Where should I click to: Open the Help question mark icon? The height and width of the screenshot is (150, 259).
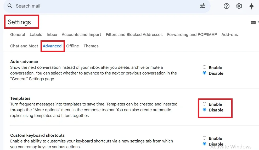point(227,6)
